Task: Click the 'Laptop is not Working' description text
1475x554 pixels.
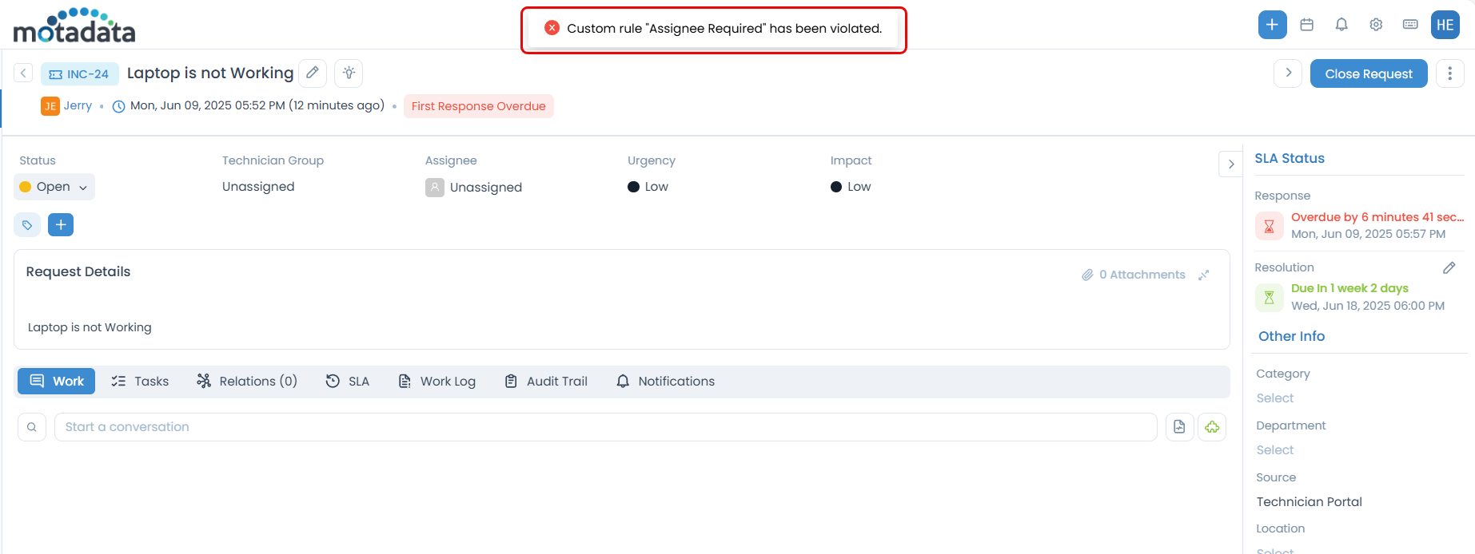Action: [x=90, y=327]
